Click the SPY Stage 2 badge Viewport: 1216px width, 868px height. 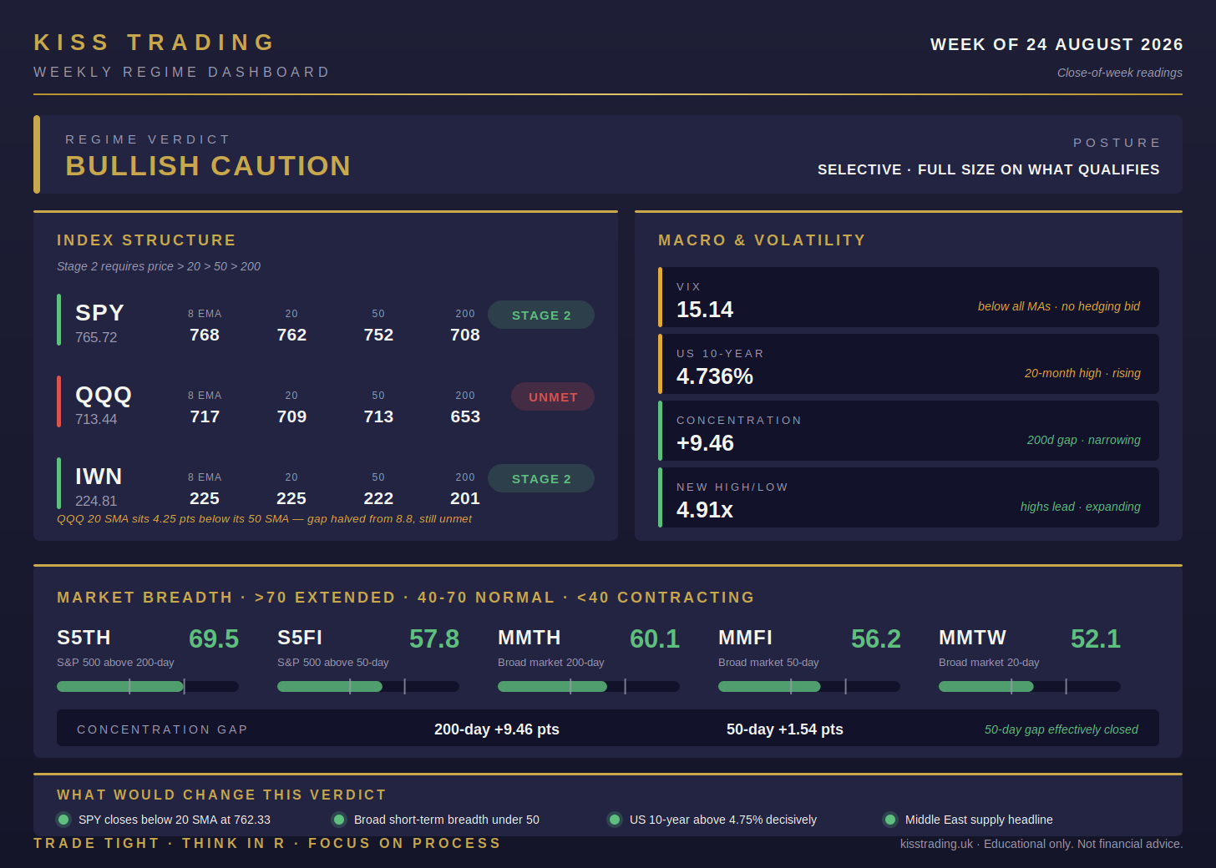[541, 315]
